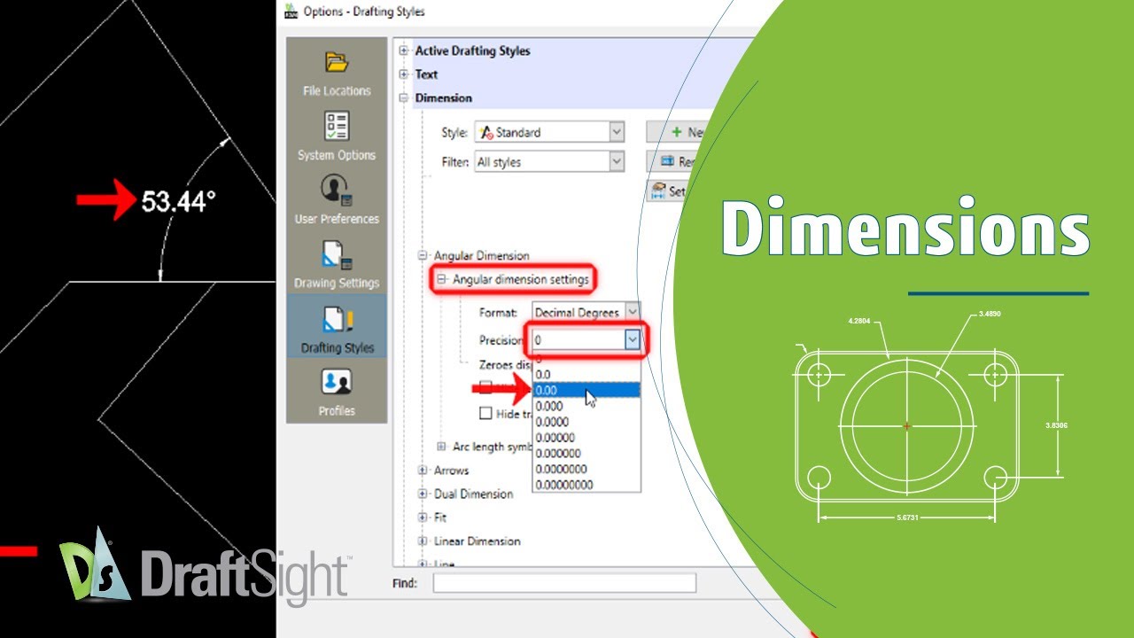1134x638 pixels.
Task: Choose 0.000 in the precision list
Action: (x=586, y=407)
